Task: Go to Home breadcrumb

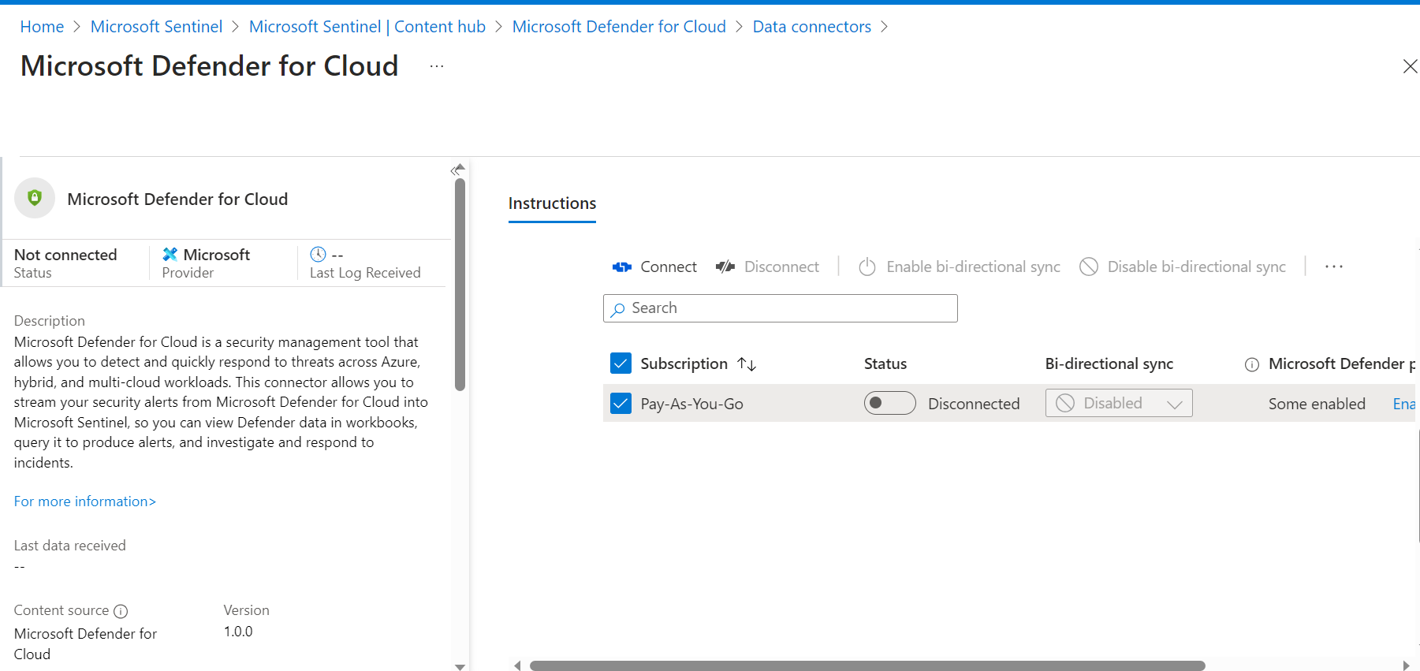Action: [x=42, y=27]
